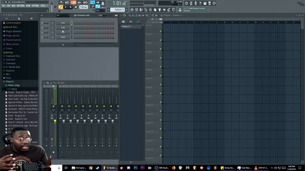Mute the Kick channel with its green LED
The width and height of the screenshot is (305, 171).
42,23
